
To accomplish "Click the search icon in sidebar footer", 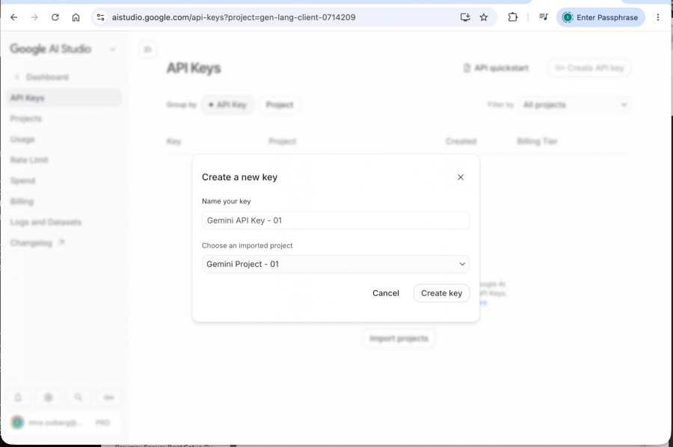I will click(78, 397).
